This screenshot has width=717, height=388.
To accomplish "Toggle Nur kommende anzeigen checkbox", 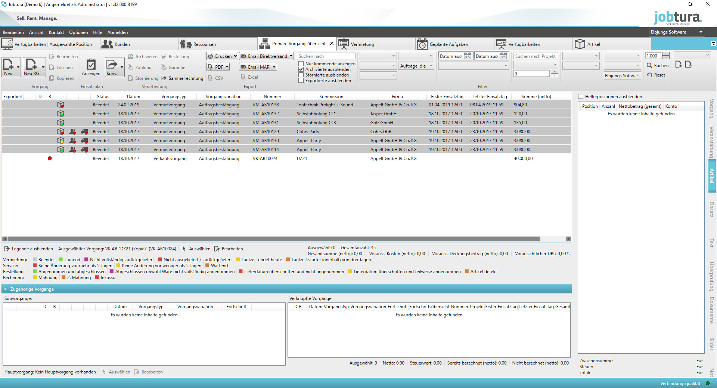I will [x=301, y=64].
